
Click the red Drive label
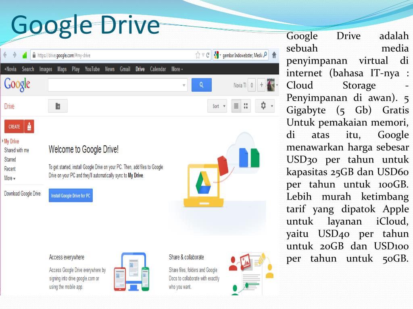coord(9,106)
